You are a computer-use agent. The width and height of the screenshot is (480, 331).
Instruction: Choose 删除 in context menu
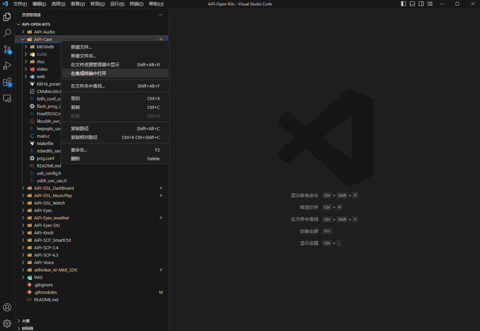[115, 159]
